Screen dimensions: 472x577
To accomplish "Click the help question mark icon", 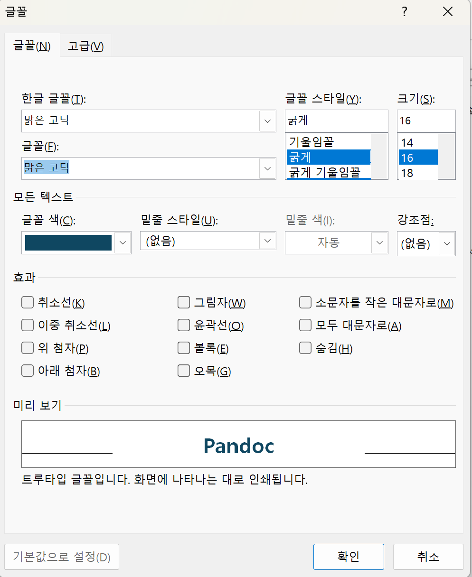I will click(405, 12).
